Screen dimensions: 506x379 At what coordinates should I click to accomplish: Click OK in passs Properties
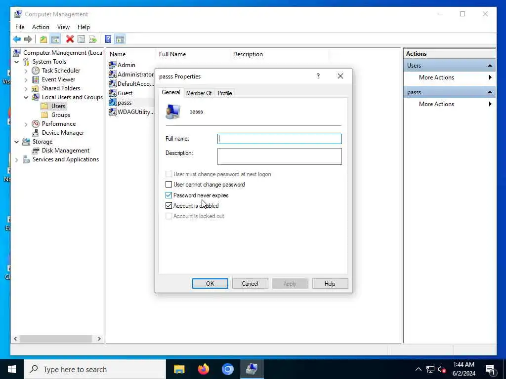pyautogui.click(x=210, y=284)
